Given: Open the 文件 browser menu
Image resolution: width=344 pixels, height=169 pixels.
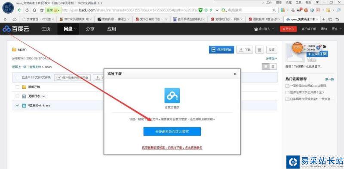Looking at the screenshot, I should pyautogui.click(x=269, y=3).
